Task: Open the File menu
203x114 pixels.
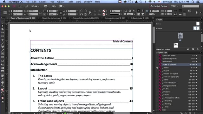Action: [x=28, y=2]
